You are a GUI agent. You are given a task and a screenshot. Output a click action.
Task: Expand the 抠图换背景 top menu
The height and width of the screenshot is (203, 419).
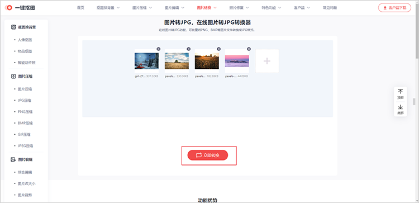tap(108, 8)
